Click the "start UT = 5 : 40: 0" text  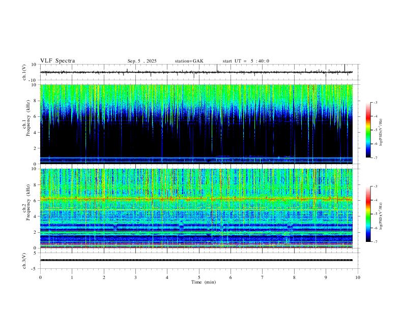(246, 61)
